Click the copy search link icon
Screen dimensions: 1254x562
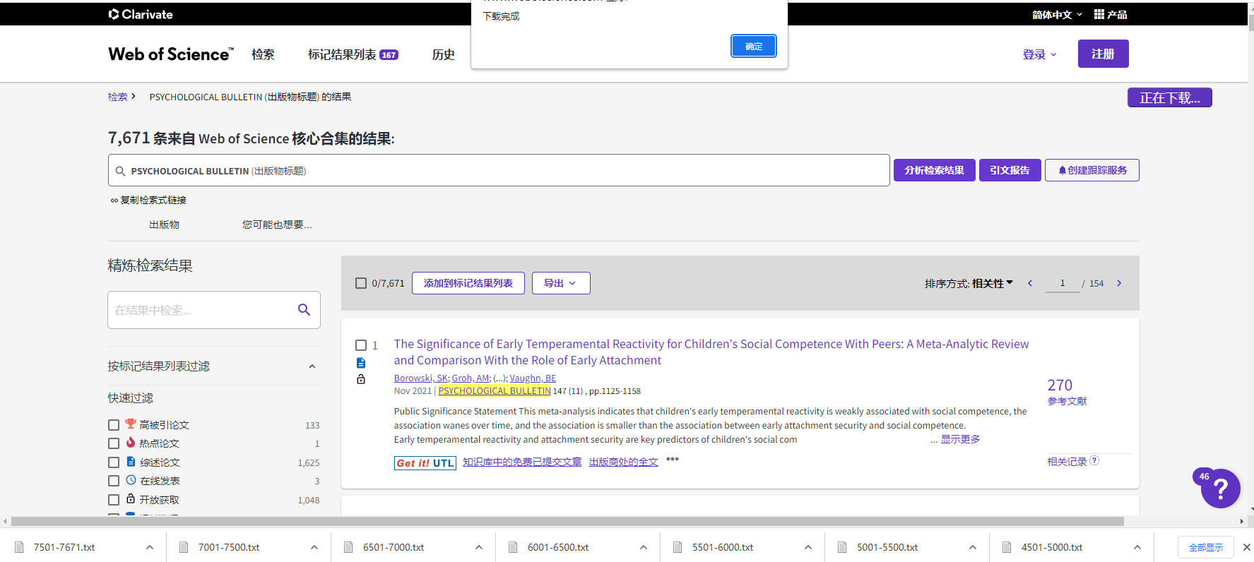click(x=114, y=201)
